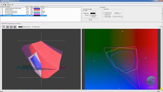Click the New document toolbar icon
163x92 pixels.
[x=2, y=5]
